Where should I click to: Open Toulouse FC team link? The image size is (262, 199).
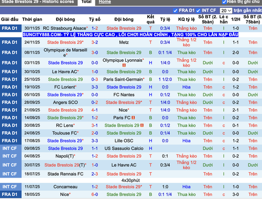64,133
